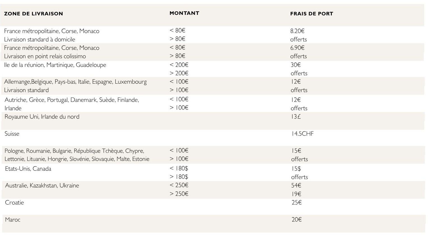Select the Autriche, Grèce, Portugal zone line

72,100
